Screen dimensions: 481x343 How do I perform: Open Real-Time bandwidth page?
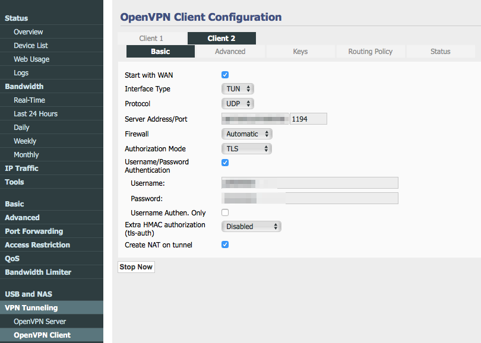click(x=52, y=100)
